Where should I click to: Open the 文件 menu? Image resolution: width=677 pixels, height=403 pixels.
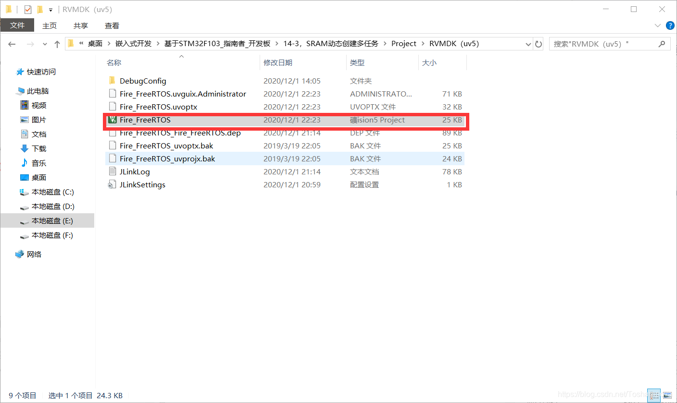pos(17,25)
